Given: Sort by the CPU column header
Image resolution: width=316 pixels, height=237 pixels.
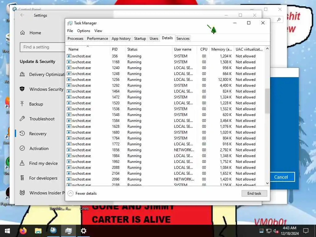Looking at the screenshot, I should click(203, 49).
